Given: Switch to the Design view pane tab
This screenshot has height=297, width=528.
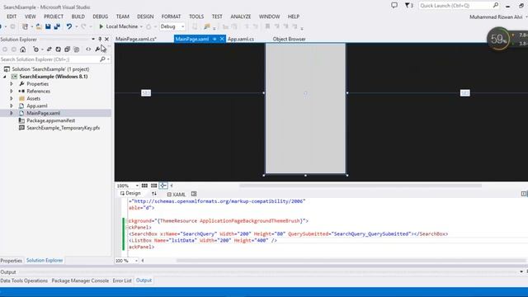Looking at the screenshot, I should pyautogui.click(x=130, y=193).
